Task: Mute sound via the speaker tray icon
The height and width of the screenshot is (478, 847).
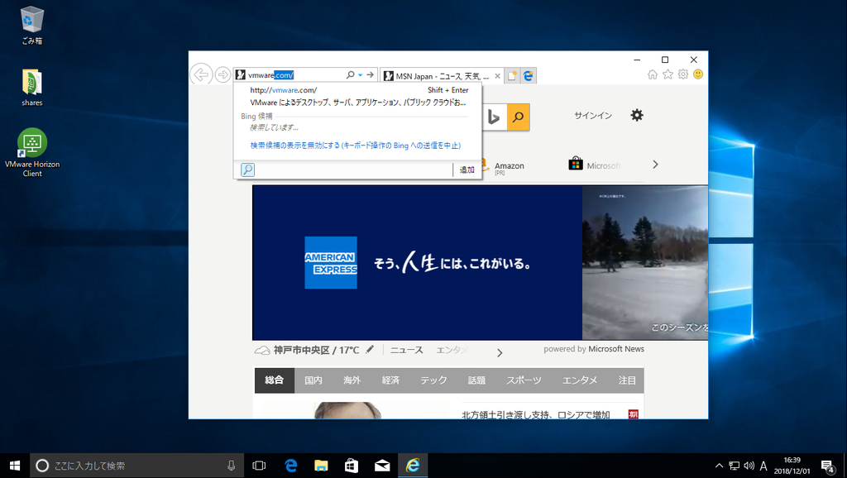Action: (x=751, y=466)
